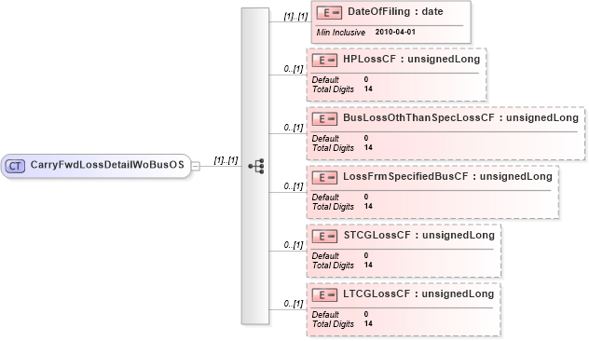589x341 pixels.
Task: Click the 0..[1] cardinality beside LossFrmSpecifiedBusCF
Action: (x=294, y=186)
